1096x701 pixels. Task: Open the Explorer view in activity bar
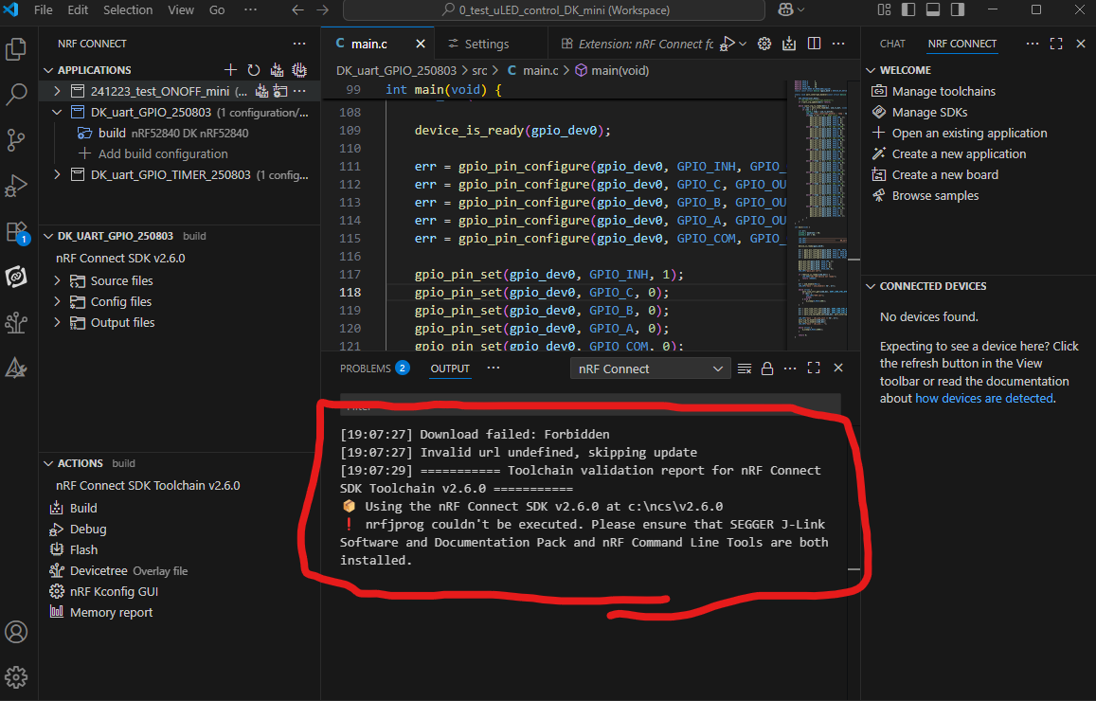(x=16, y=49)
